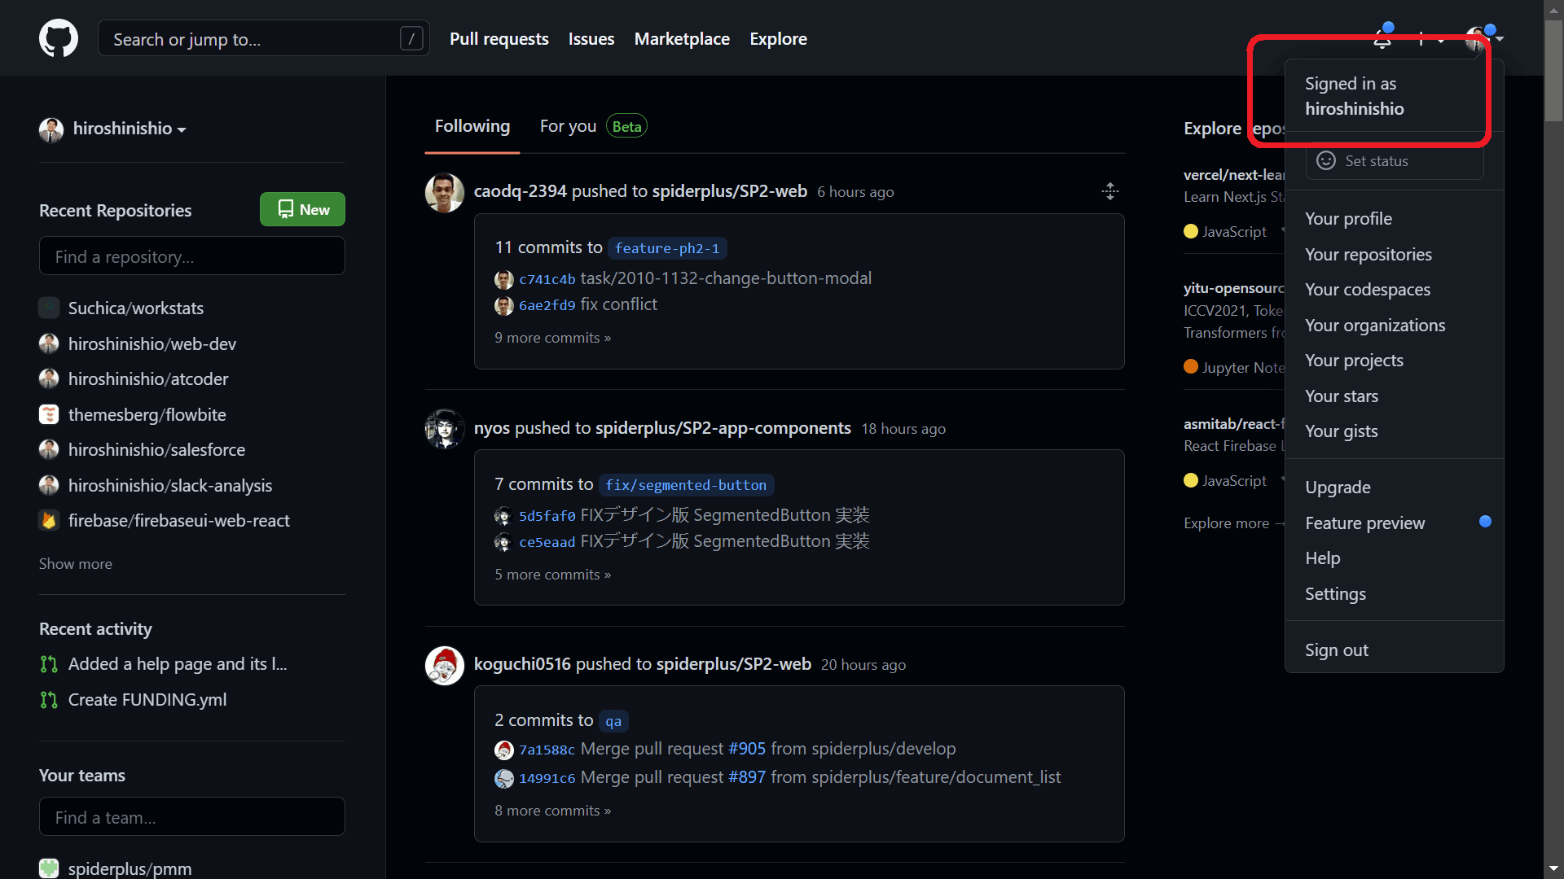The image size is (1564, 879).
Task: Click the Suchica/workstats repo avatar icon
Action: click(49, 308)
